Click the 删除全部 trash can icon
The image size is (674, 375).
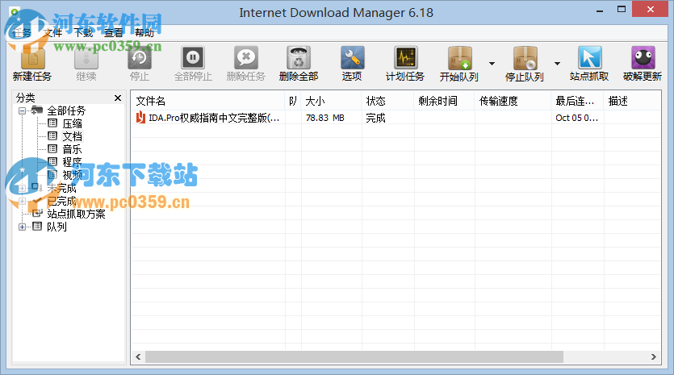click(x=299, y=57)
